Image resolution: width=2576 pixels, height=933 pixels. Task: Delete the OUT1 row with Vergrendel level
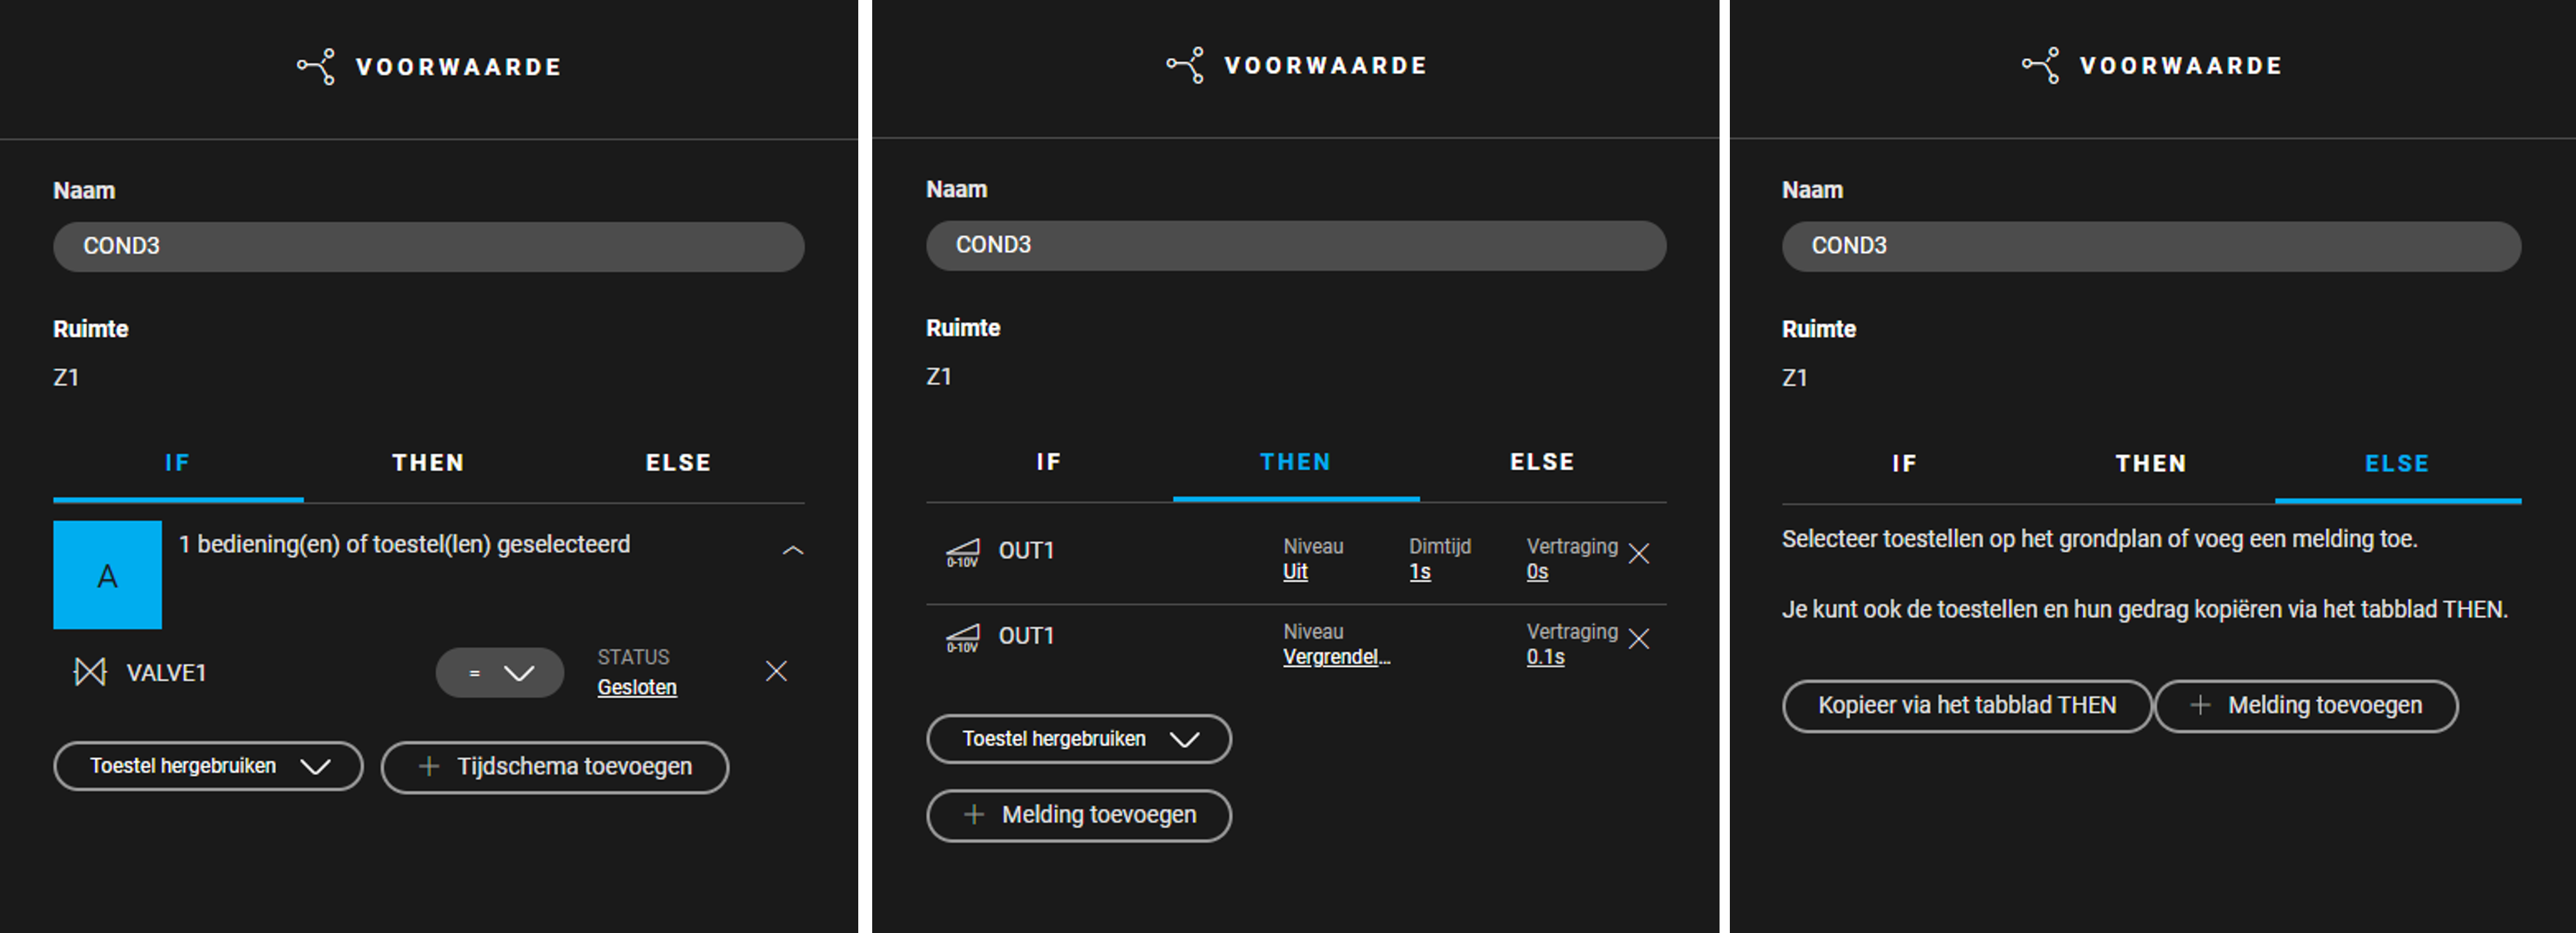(1638, 638)
